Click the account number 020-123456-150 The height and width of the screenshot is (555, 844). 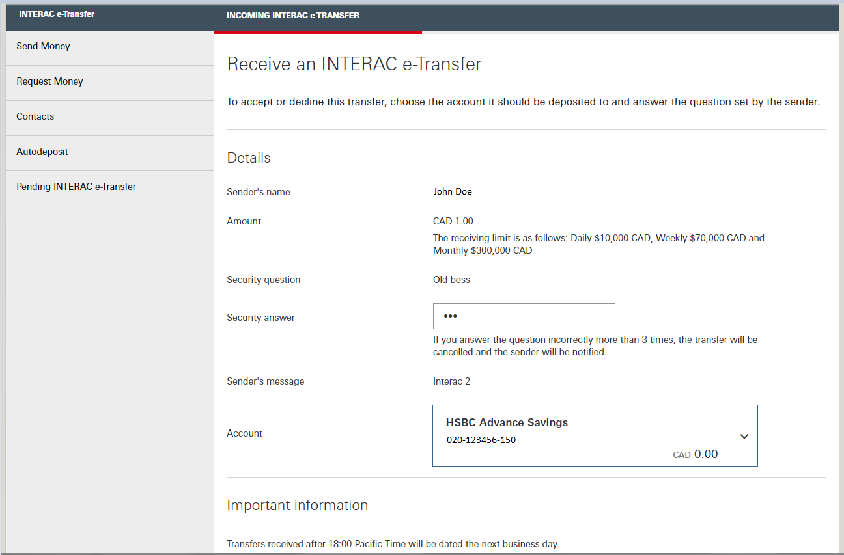pos(481,440)
